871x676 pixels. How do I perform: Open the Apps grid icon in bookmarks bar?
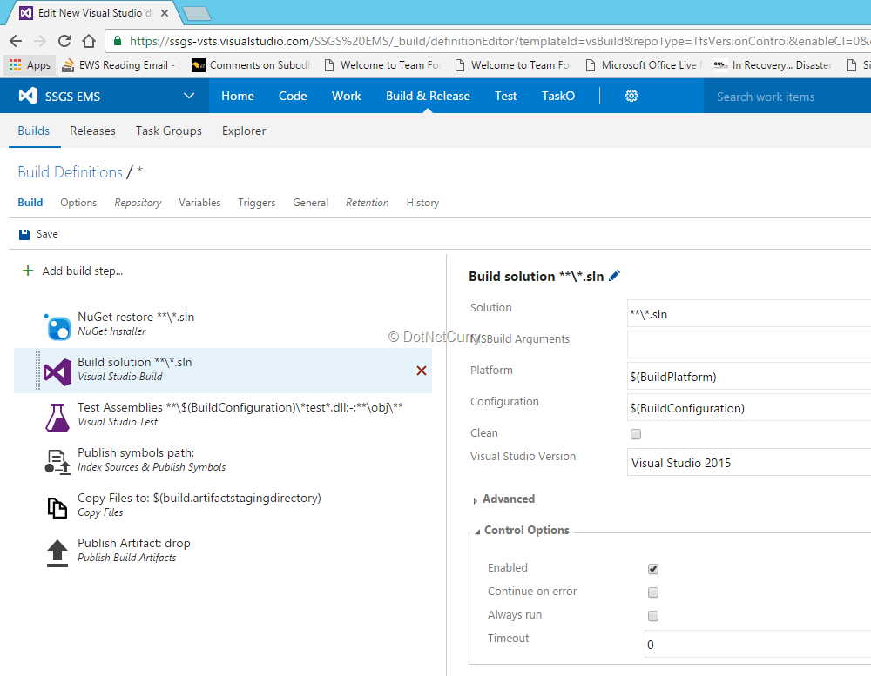16,65
